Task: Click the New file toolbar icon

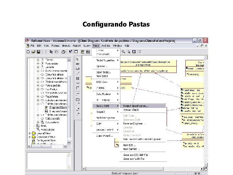Action: pos(28,52)
